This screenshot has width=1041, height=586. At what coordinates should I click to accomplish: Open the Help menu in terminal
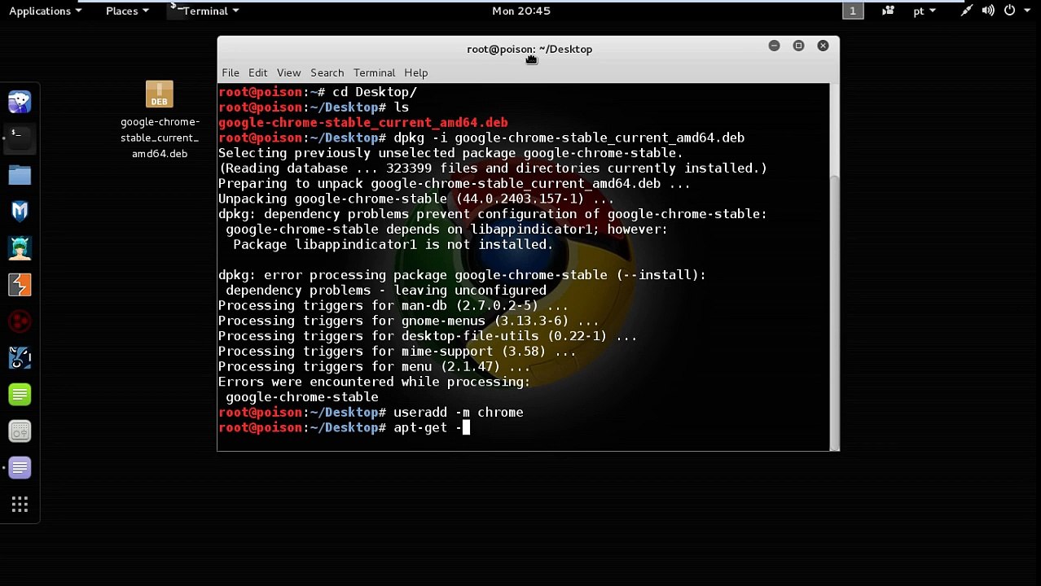(x=415, y=72)
